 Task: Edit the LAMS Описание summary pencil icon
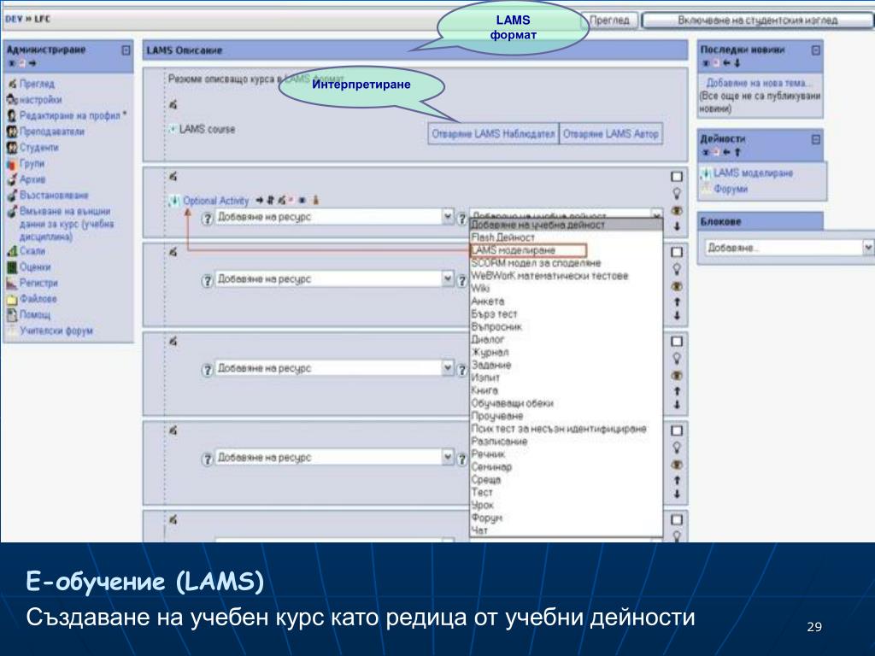pos(173,104)
